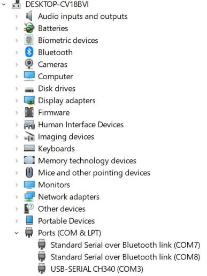
Task: Click the Batteries icon
Action: click(x=29, y=28)
